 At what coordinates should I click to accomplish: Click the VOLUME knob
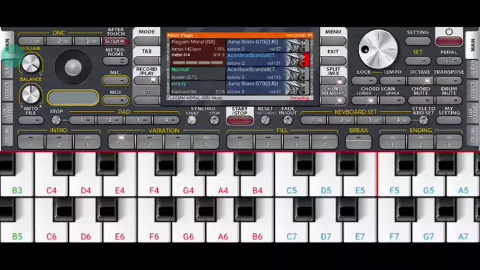tap(29, 64)
